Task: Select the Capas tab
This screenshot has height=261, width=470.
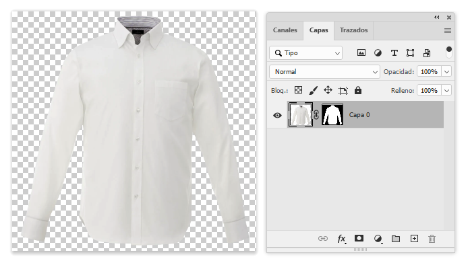Action: [x=319, y=30]
